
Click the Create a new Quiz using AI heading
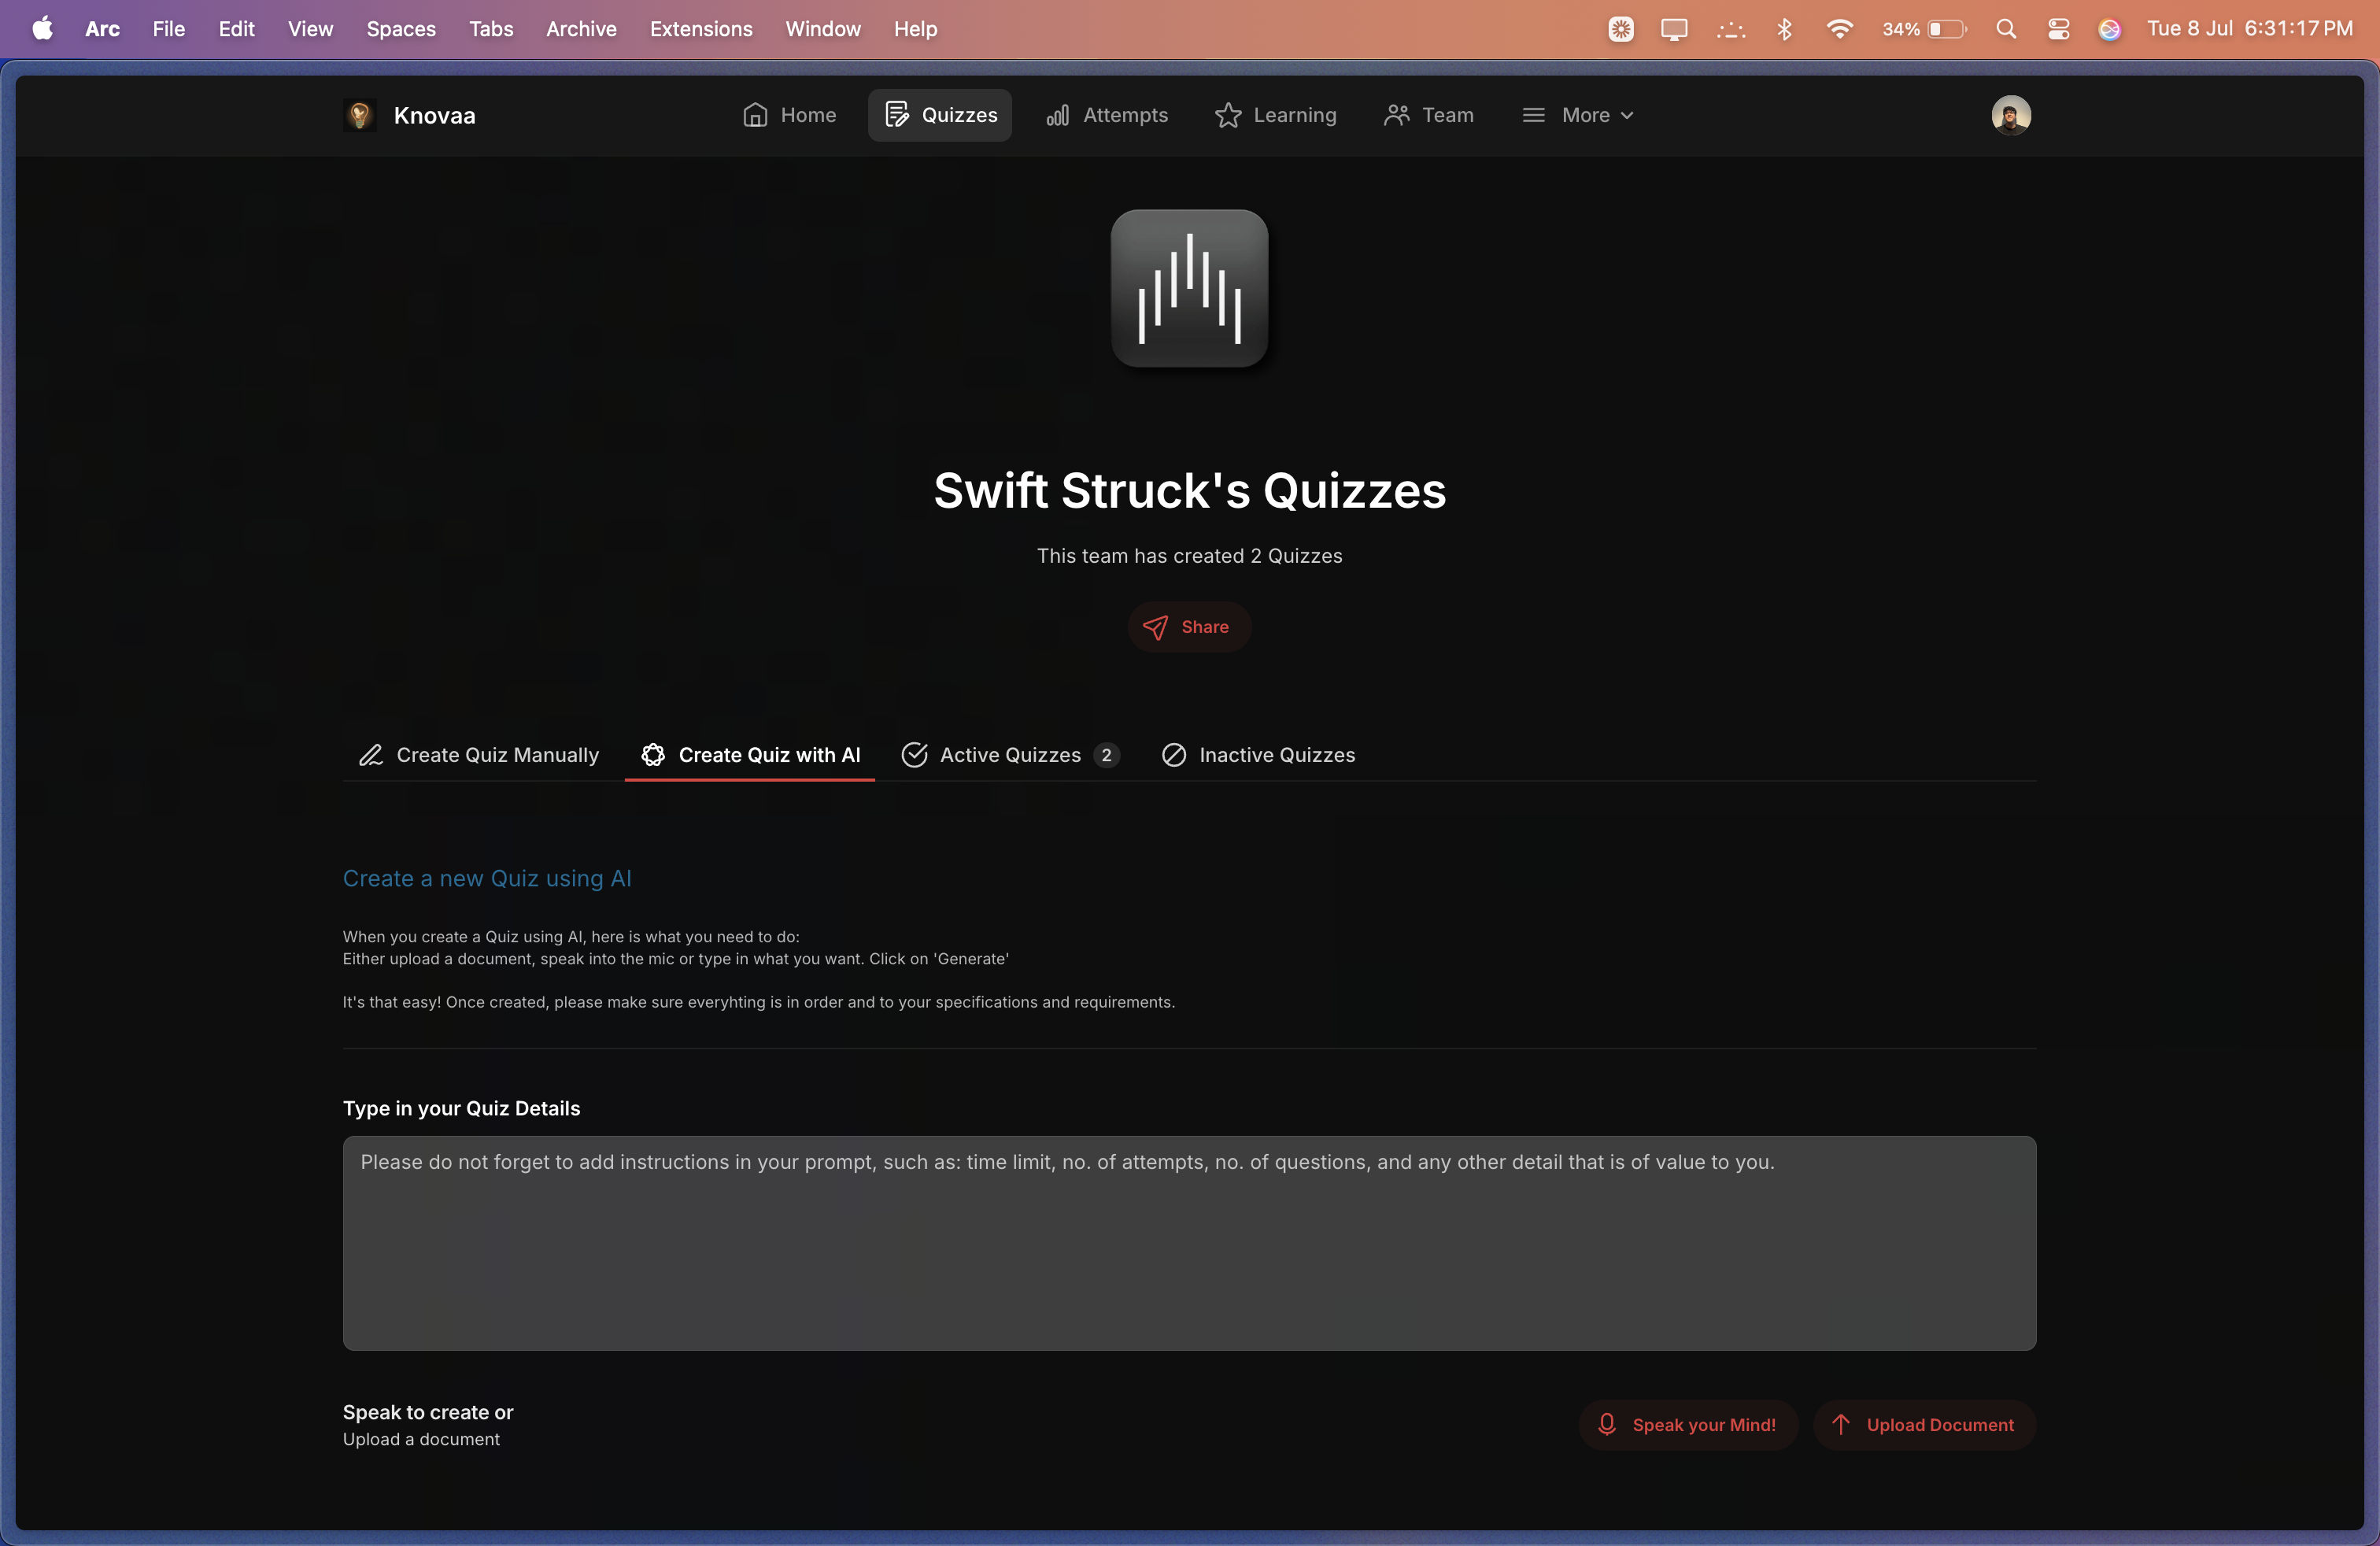[487, 878]
